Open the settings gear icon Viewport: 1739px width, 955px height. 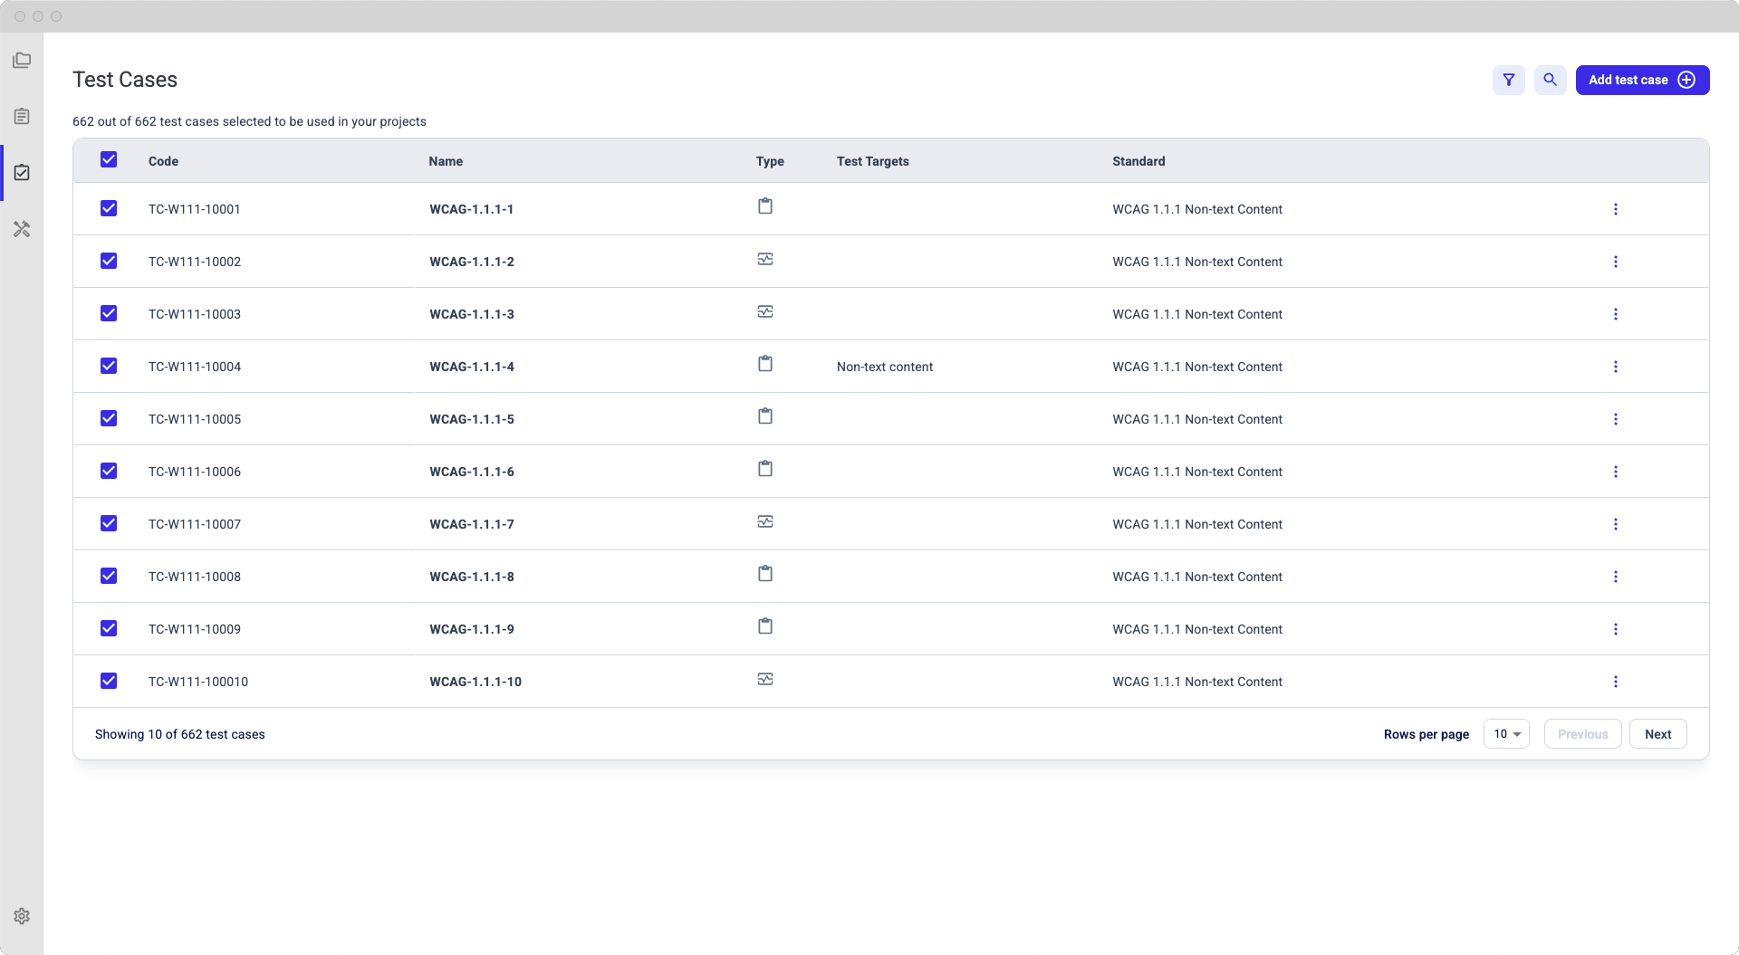[x=22, y=916]
